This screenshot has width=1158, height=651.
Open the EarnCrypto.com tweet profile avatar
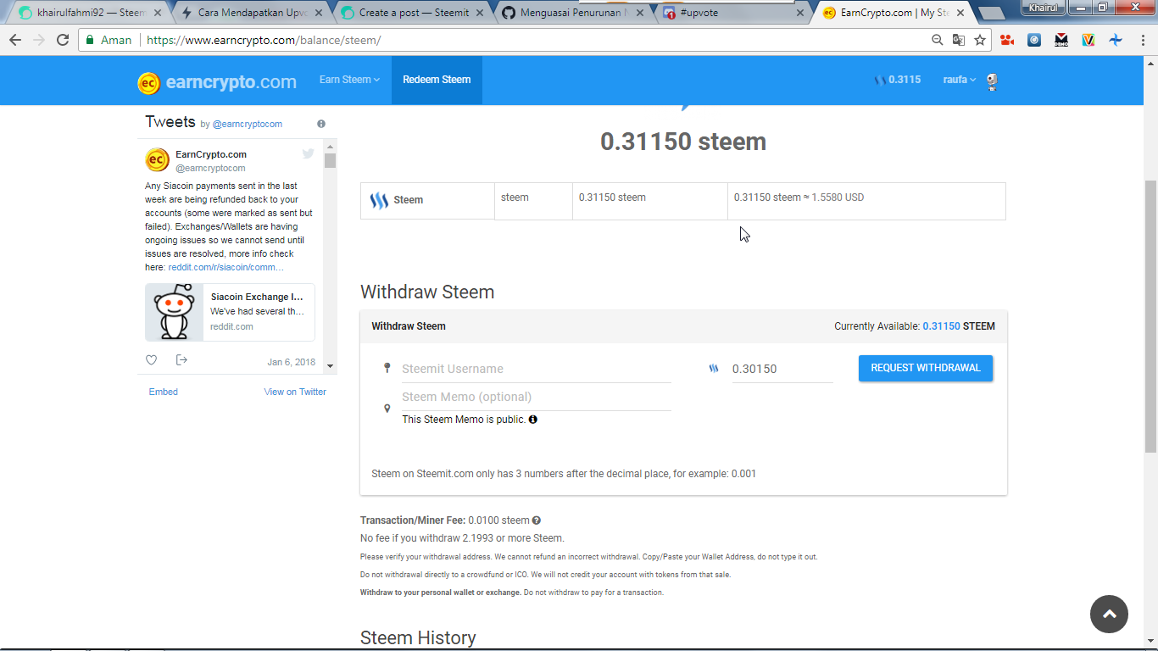click(x=158, y=159)
